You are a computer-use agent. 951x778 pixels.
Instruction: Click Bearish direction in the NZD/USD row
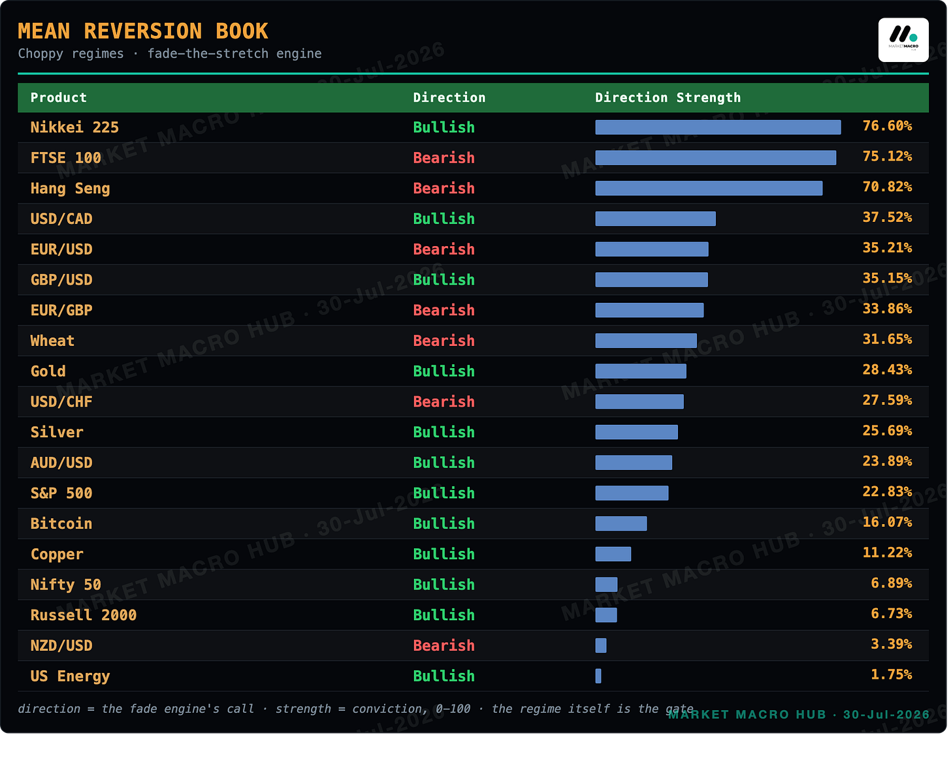tap(444, 646)
